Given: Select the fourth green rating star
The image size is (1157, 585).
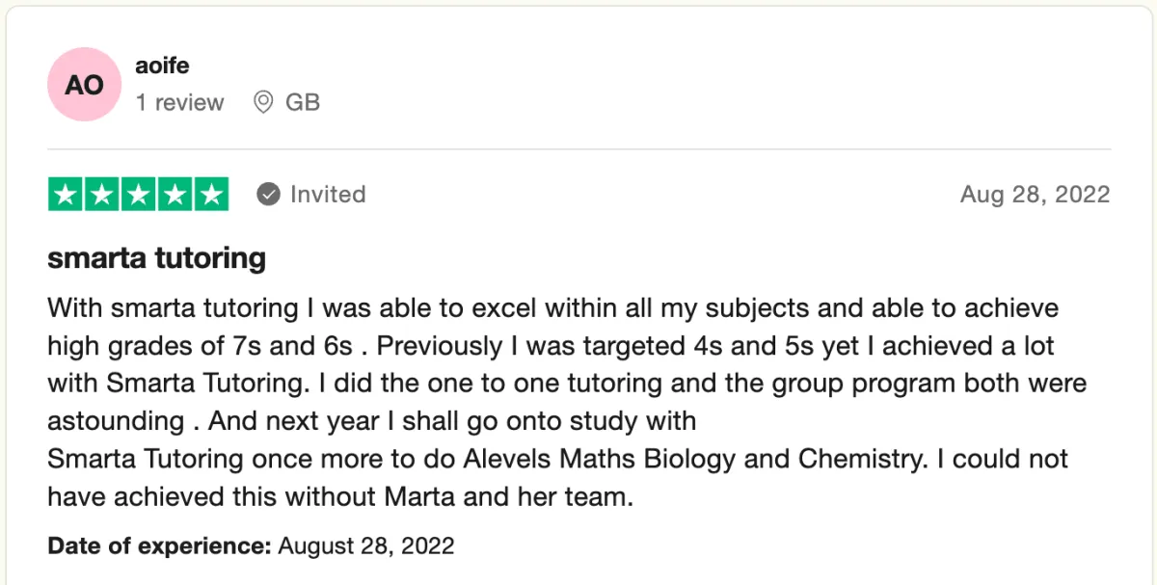Looking at the screenshot, I should [x=175, y=195].
